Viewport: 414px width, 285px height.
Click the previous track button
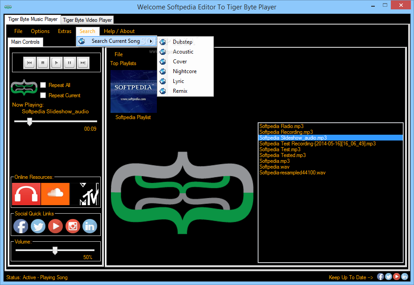tap(29, 63)
